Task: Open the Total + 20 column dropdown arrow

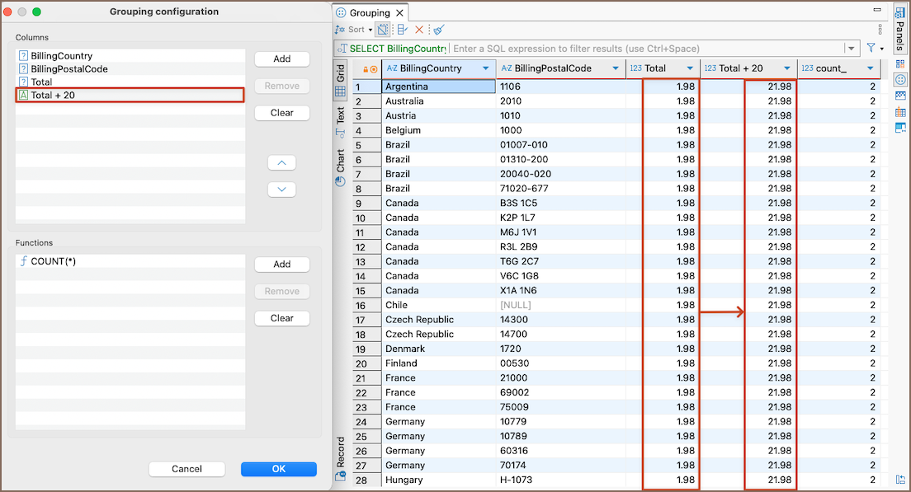Action: coord(787,69)
